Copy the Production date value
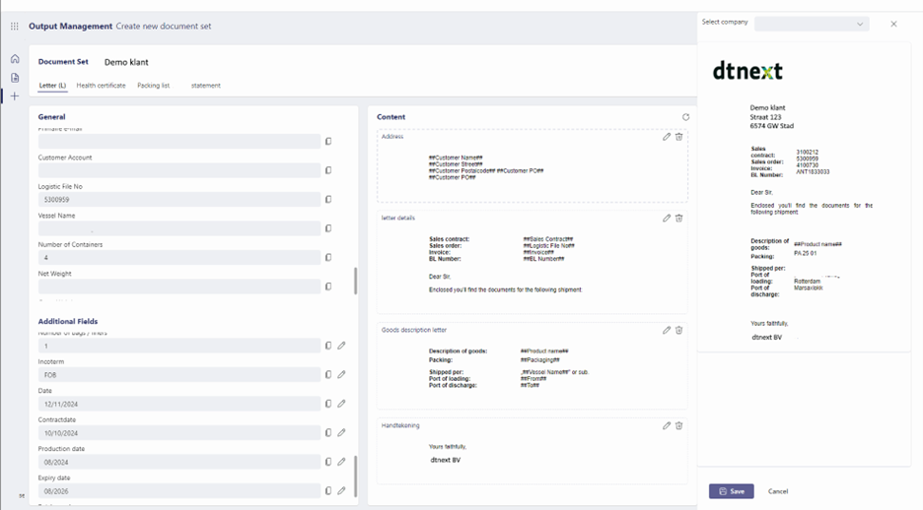This screenshot has height=510, width=923. click(328, 462)
